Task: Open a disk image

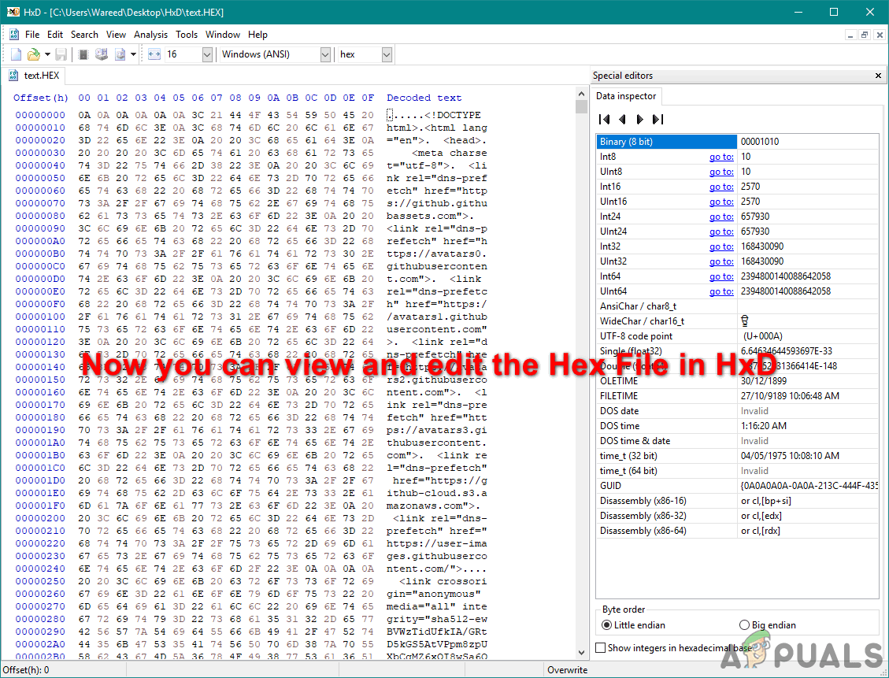Action: tap(120, 54)
